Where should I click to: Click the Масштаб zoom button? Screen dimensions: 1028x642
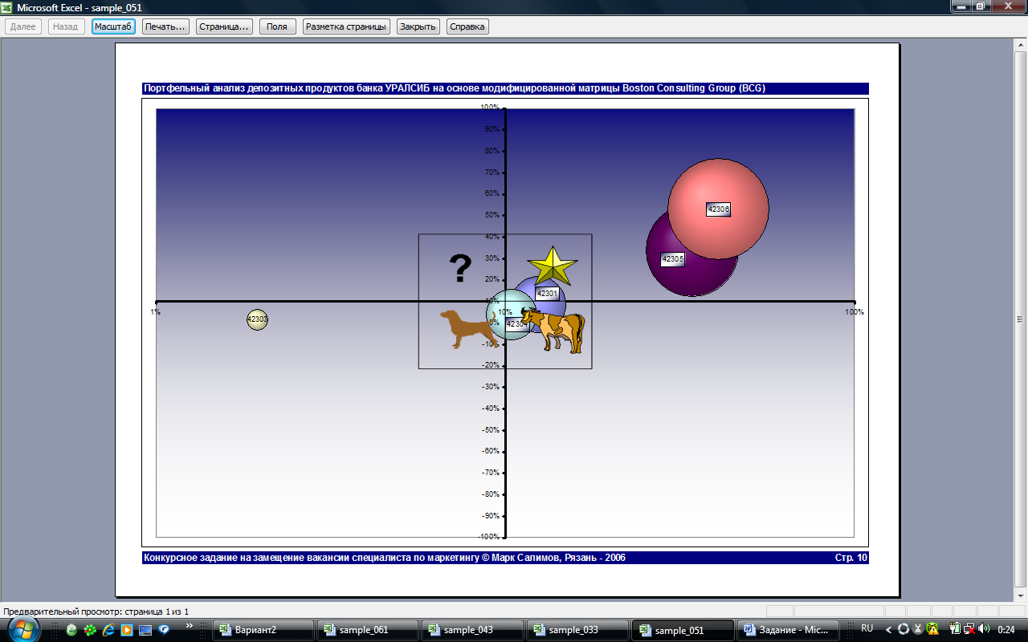(113, 26)
